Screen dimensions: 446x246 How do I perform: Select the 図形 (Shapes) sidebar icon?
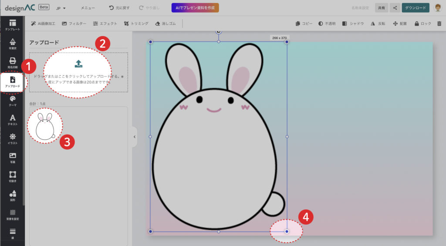(12, 195)
